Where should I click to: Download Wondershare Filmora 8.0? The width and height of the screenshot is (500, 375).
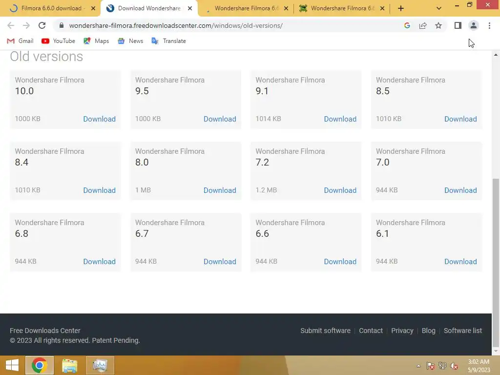click(x=220, y=190)
